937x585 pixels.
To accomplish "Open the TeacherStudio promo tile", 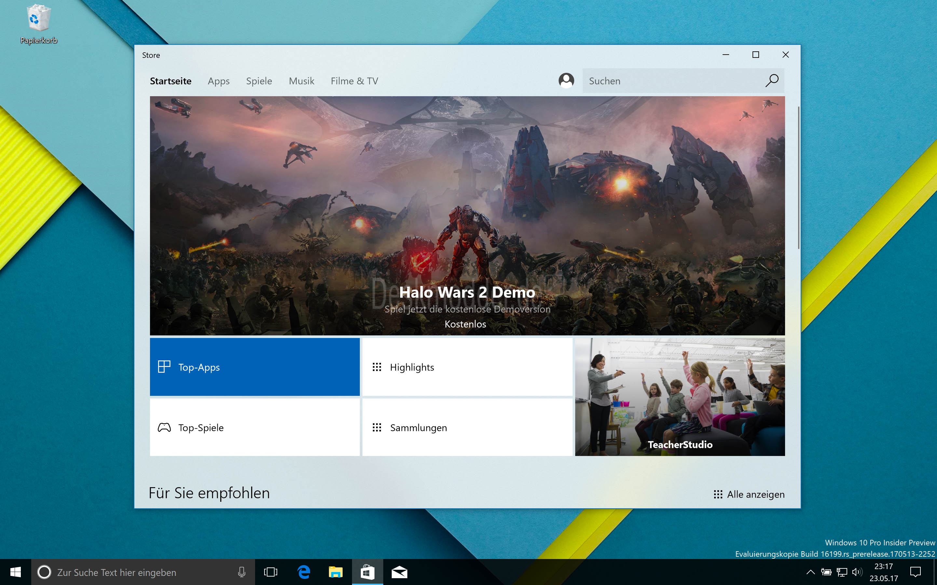I will [x=680, y=397].
